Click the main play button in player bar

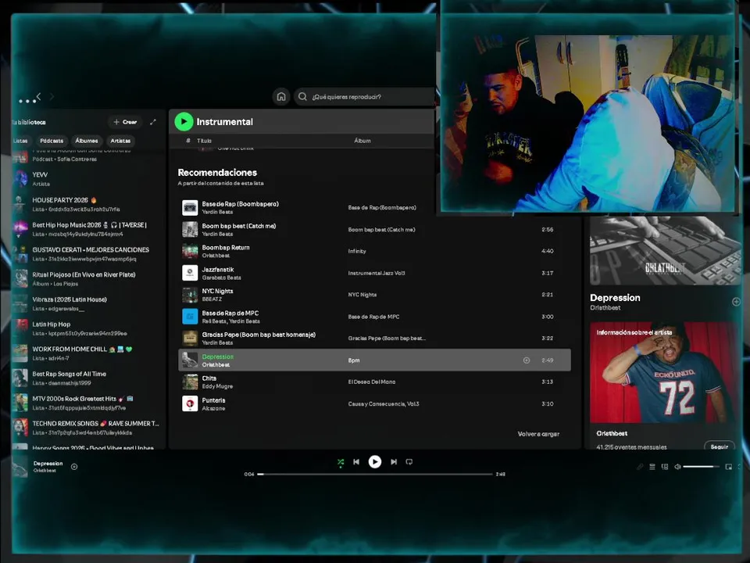pos(375,461)
